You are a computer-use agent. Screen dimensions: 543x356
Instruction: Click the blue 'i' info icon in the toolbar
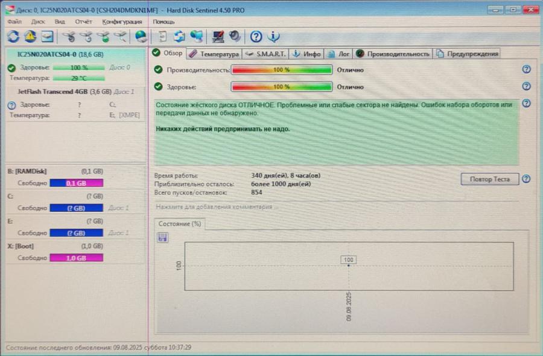(273, 36)
